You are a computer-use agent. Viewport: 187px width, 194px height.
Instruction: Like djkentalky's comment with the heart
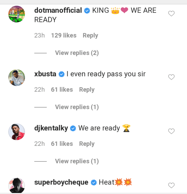coord(171,131)
